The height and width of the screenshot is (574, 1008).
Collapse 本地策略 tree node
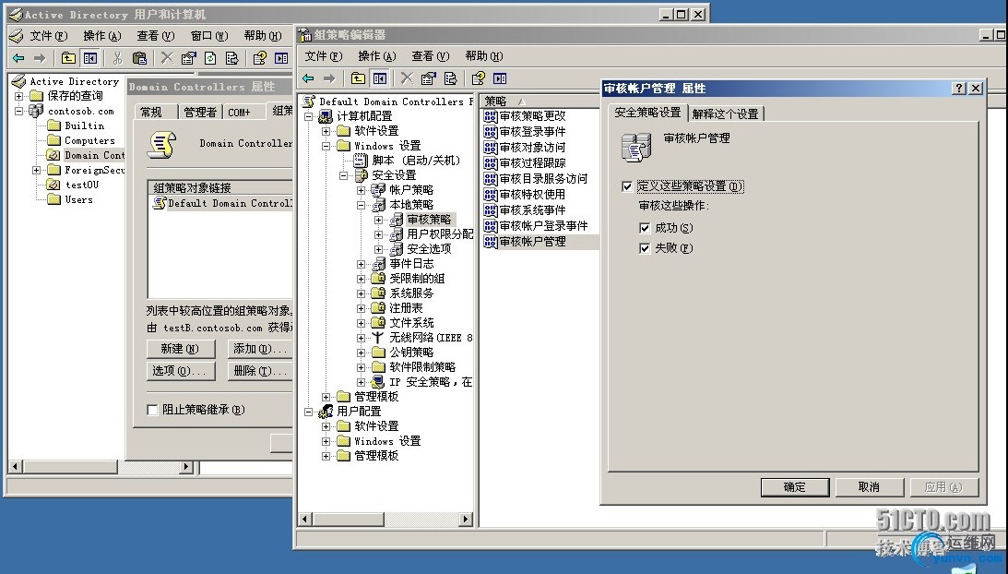(362, 205)
